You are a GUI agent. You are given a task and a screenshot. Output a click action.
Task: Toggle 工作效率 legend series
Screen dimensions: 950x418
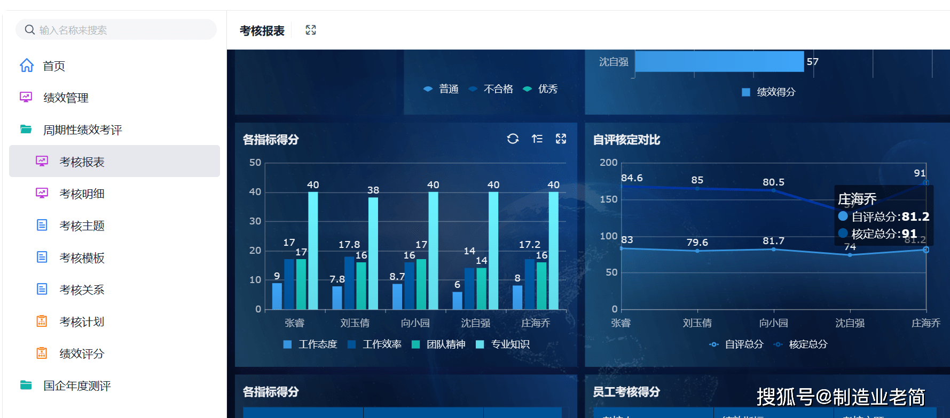pyautogui.click(x=374, y=344)
